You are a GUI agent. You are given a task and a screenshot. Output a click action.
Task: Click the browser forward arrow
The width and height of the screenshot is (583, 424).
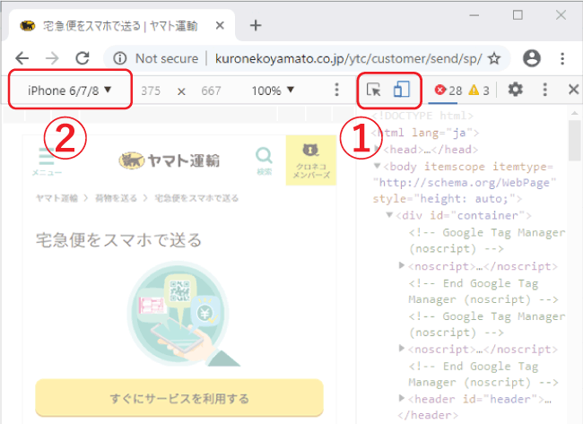[x=52, y=58]
